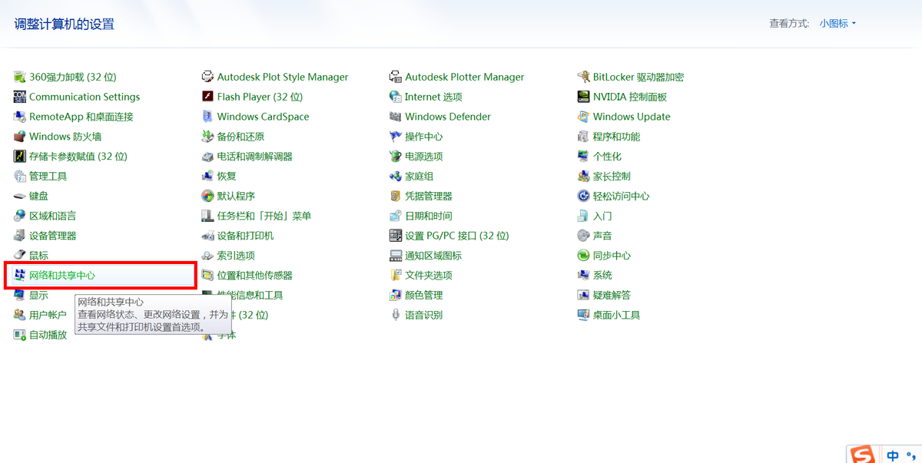The image size is (922, 463).
Task: Open the 桌面小工具 link
Action: [616, 315]
